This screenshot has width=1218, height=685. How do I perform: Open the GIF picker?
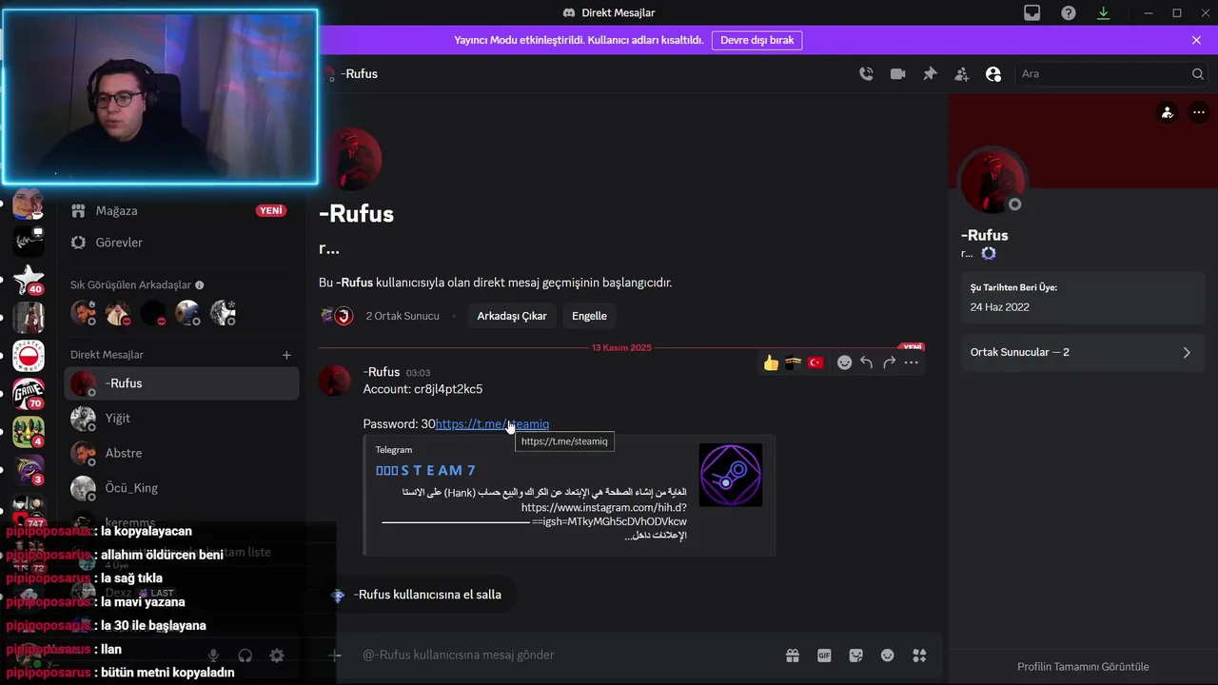click(824, 655)
